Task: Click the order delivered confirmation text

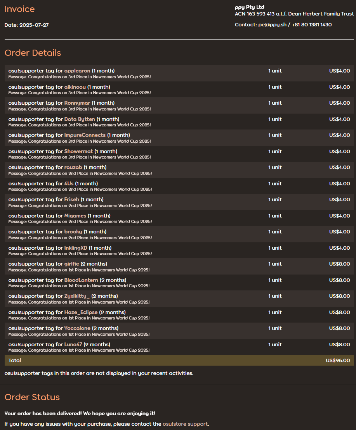Action: coord(80,413)
